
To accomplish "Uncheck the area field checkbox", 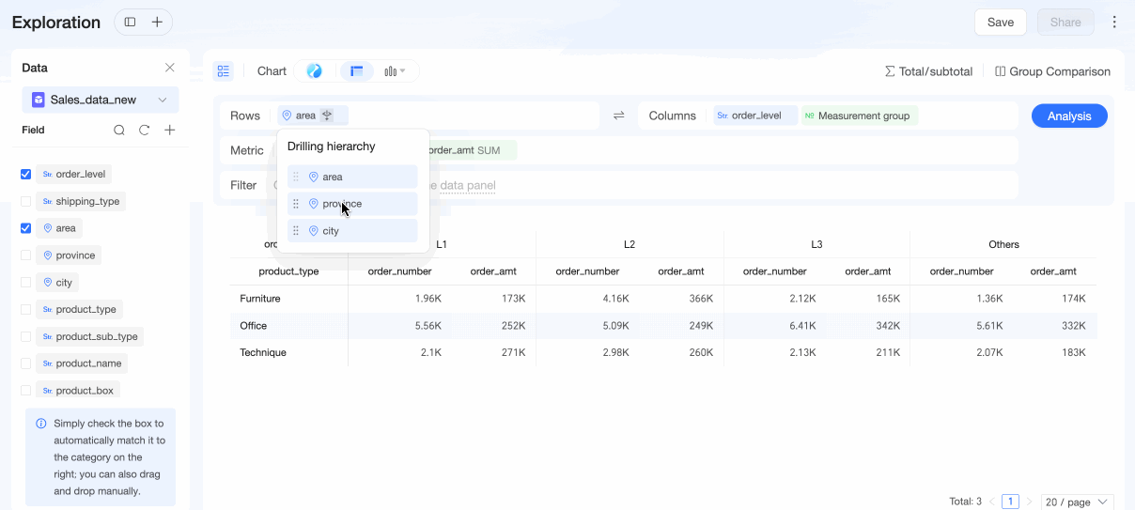I will pyautogui.click(x=26, y=228).
